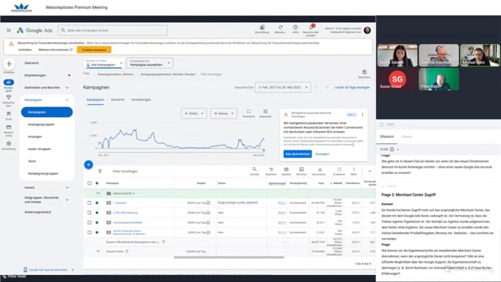Open the Kampagne auswählen dropdown

click(x=150, y=63)
